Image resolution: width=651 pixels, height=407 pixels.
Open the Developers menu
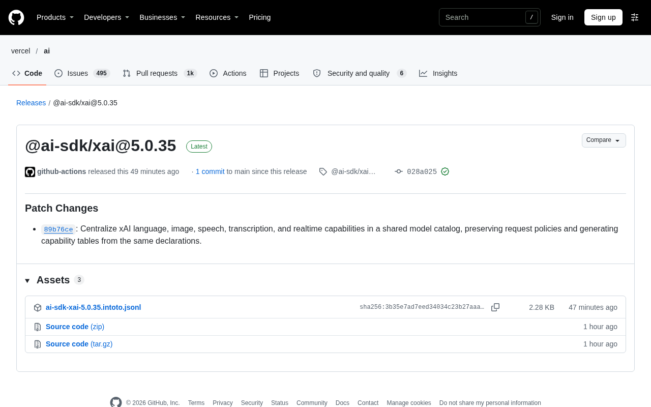tap(107, 17)
